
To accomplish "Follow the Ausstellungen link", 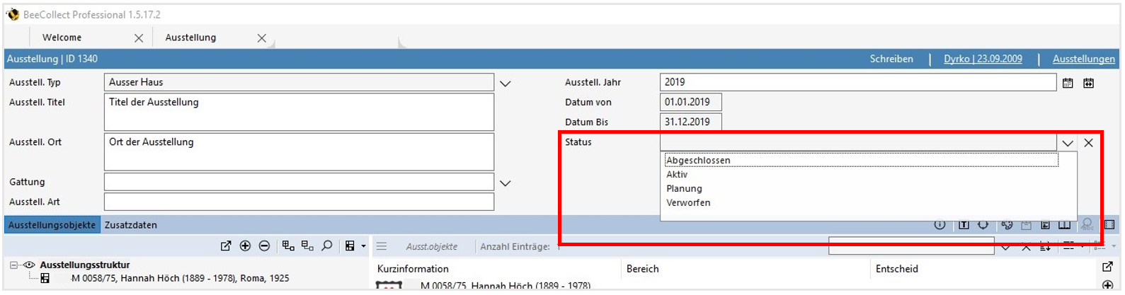I will [1083, 59].
